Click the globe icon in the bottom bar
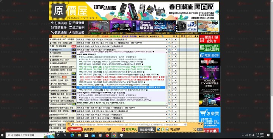 pyautogui.click(x=158, y=130)
